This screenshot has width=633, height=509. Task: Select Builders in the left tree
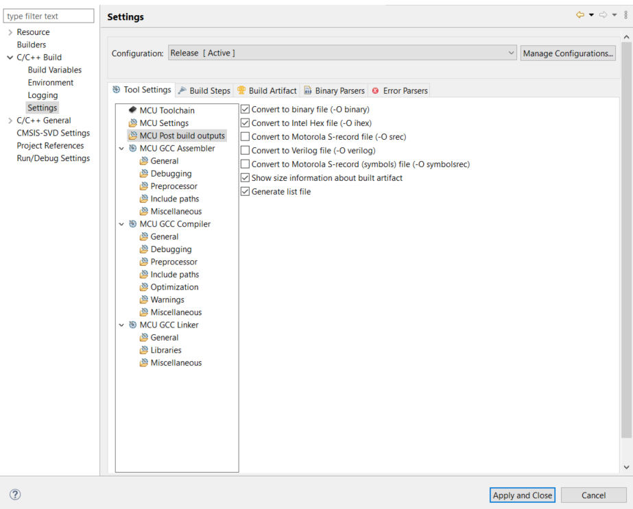point(32,45)
